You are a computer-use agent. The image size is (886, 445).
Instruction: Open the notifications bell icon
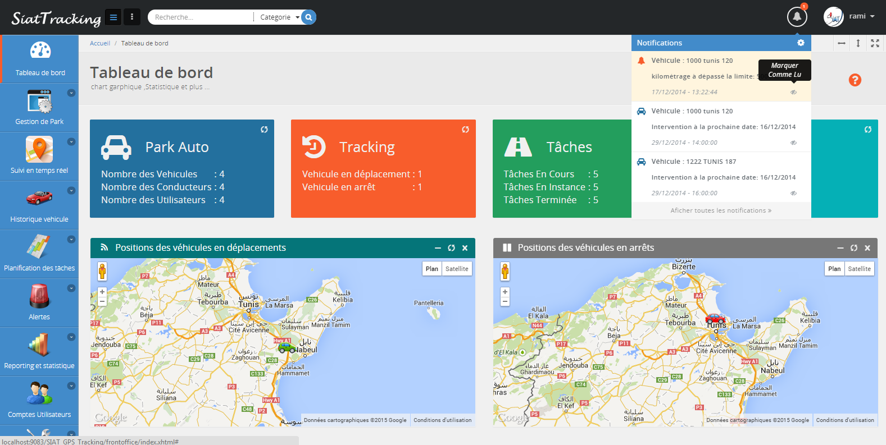pyautogui.click(x=797, y=17)
